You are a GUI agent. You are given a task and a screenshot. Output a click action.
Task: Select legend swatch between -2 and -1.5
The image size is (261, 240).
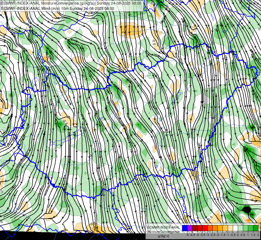(220, 228)
